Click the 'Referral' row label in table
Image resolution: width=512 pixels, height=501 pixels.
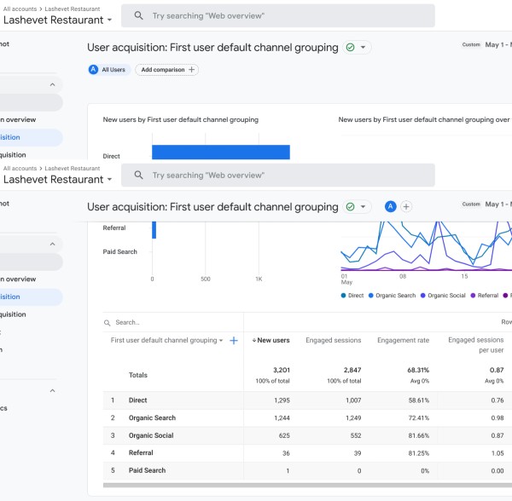click(141, 452)
